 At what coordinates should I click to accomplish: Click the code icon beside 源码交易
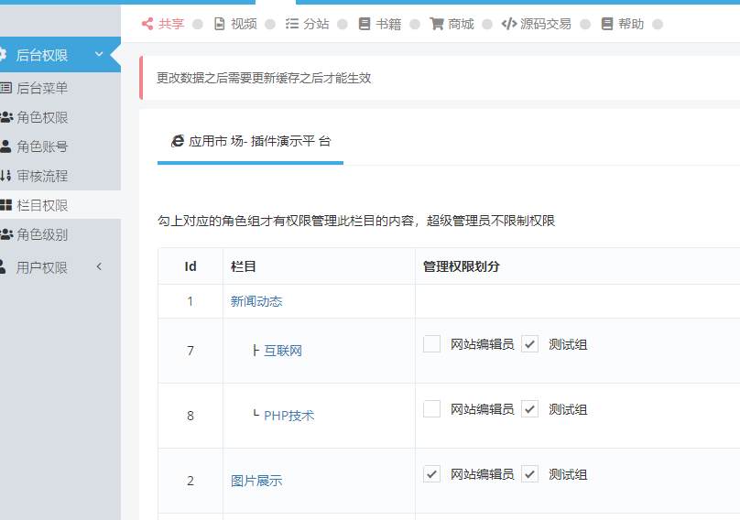(509, 24)
